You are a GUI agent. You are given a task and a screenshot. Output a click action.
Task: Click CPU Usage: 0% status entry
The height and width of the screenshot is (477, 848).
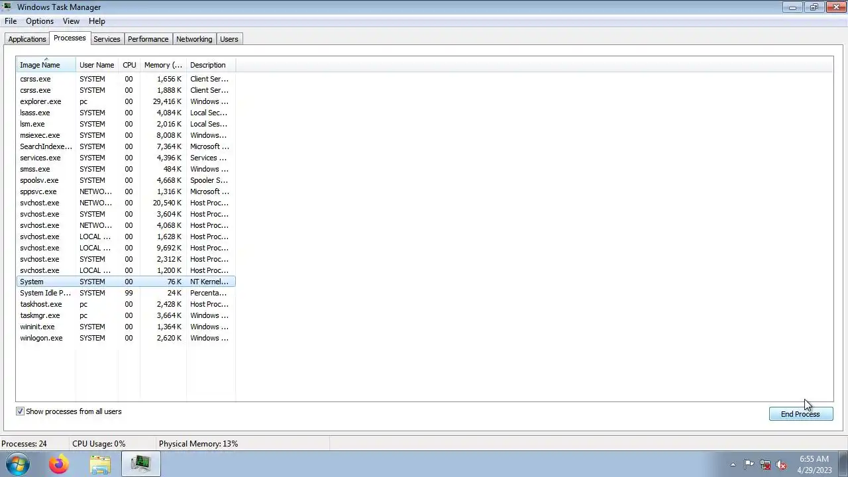click(x=99, y=444)
